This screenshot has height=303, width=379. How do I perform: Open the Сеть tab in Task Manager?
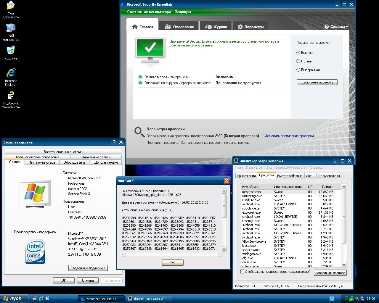pos(310,176)
